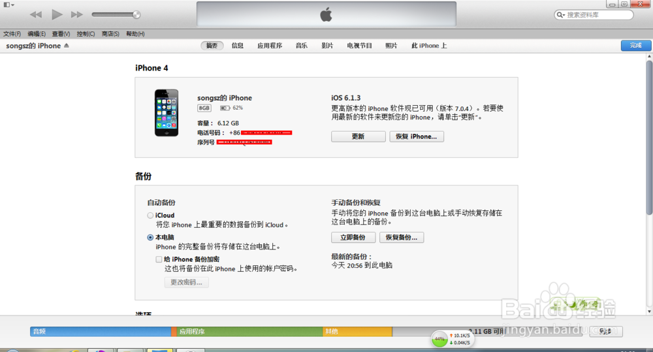Click the iOS 6.1.3 version text
This screenshot has width=653, height=352.
pyautogui.click(x=345, y=98)
